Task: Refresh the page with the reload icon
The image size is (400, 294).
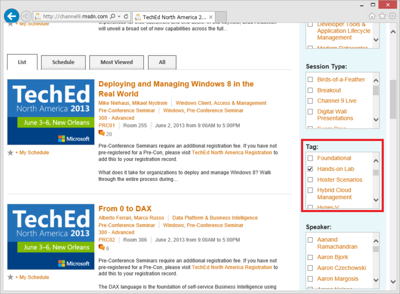Action: [x=126, y=16]
